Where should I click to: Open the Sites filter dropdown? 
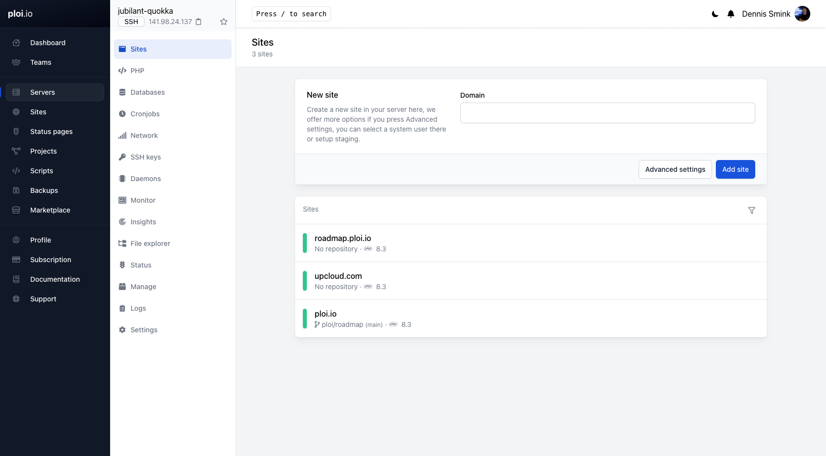click(752, 210)
